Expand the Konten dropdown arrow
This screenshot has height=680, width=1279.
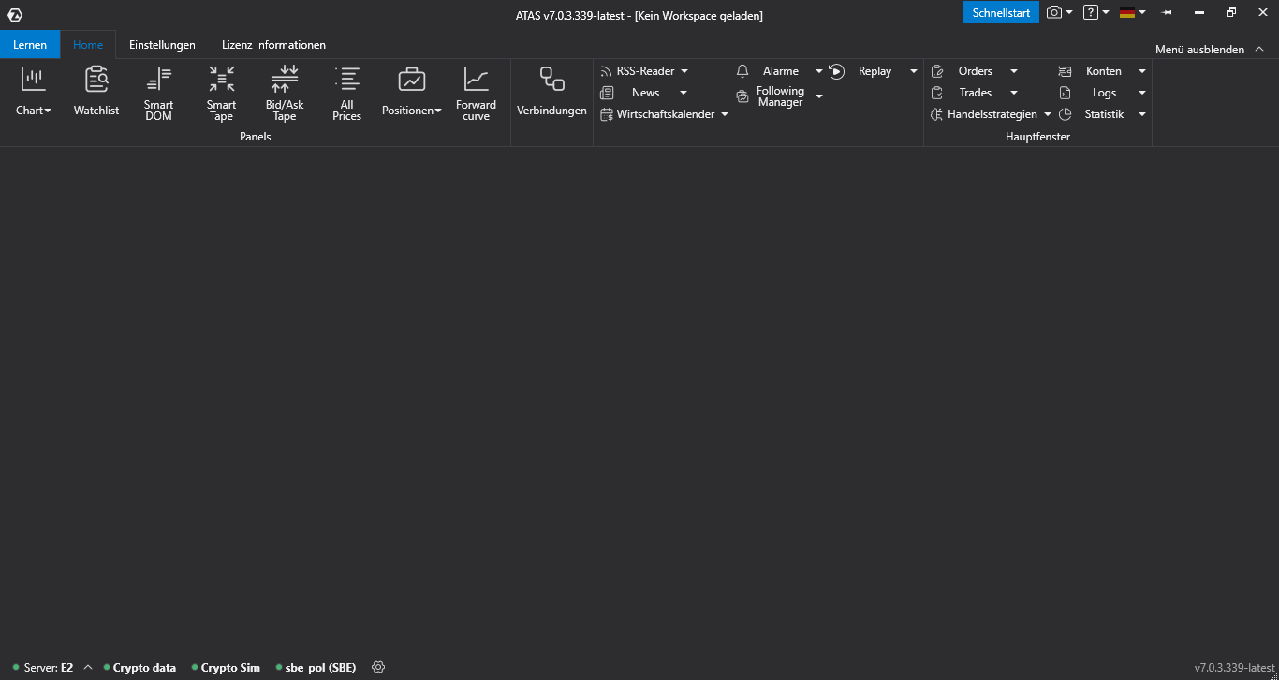point(1142,71)
